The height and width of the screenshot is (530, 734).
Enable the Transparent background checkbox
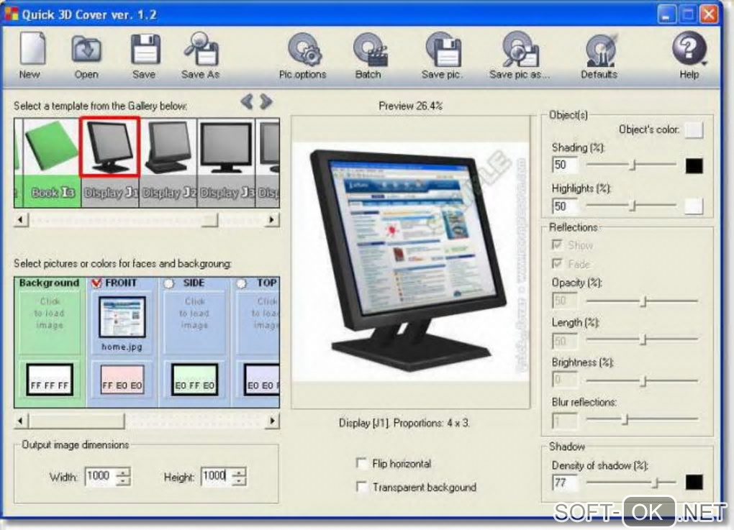[x=361, y=487]
